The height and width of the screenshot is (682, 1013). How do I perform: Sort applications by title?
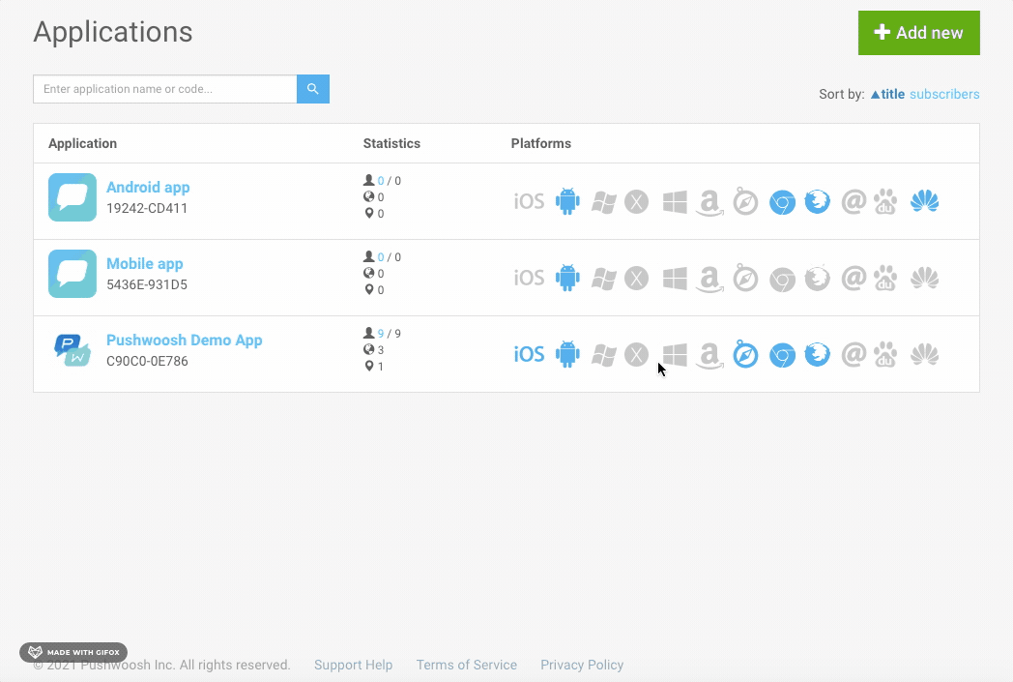(887, 95)
